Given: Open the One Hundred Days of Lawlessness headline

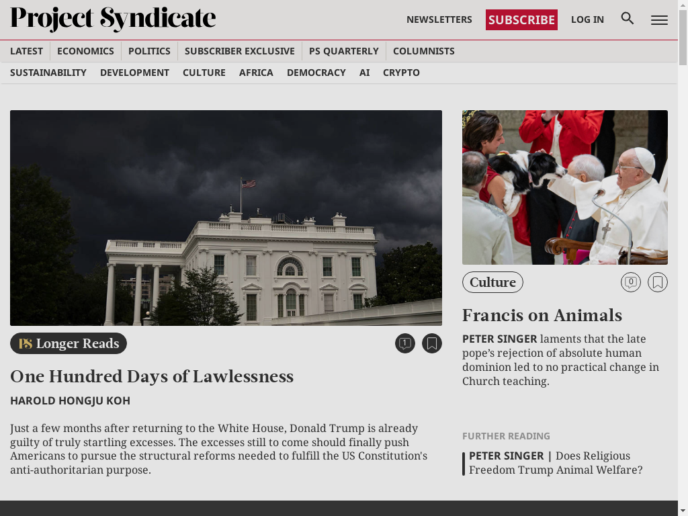Looking at the screenshot, I should coord(152,376).
